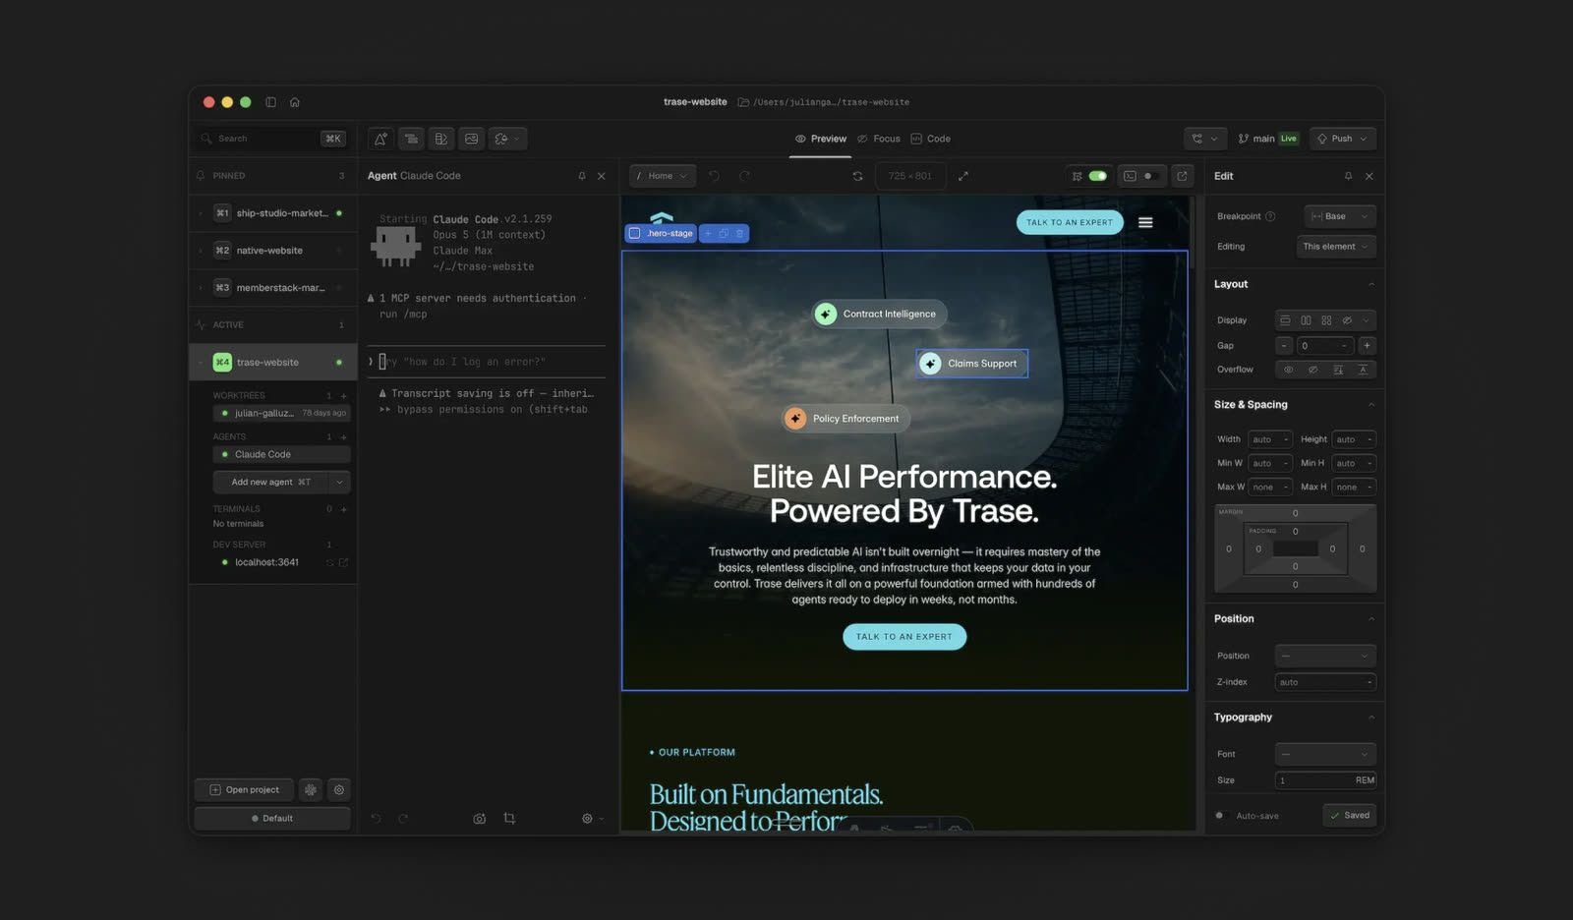Go to the home icon in title bar
The image size is (1573, 920).
coord(295,102)
